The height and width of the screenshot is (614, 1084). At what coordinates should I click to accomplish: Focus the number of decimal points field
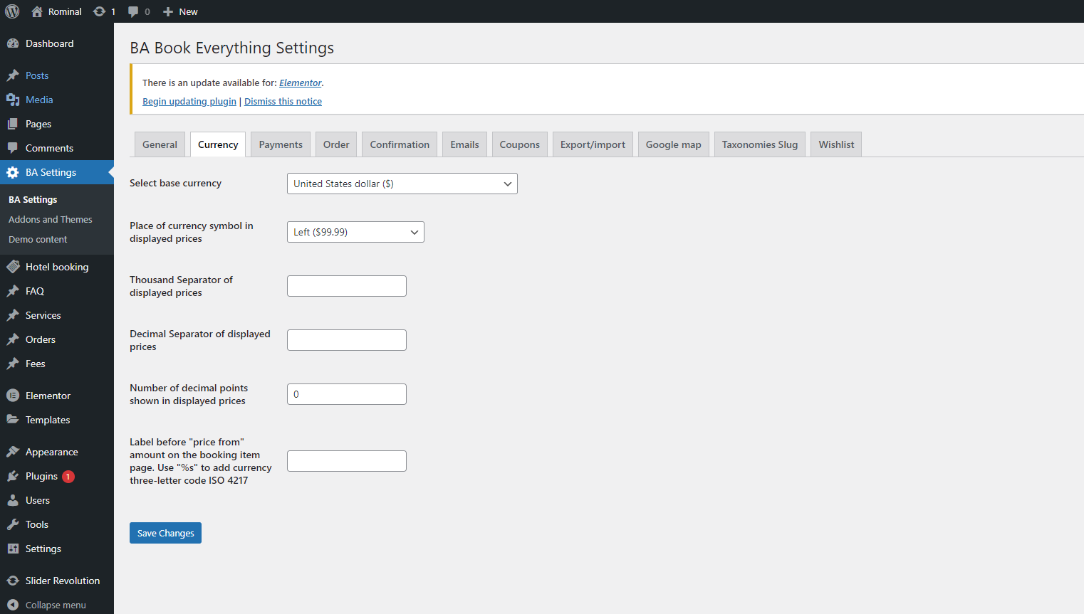pyautogui.click(x=346, y=394)
